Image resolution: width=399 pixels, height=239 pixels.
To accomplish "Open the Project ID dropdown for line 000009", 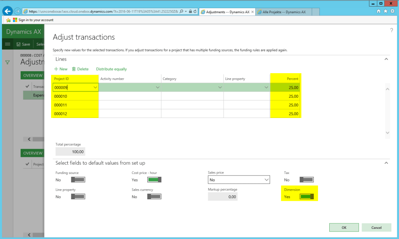I will pos(95,87).
